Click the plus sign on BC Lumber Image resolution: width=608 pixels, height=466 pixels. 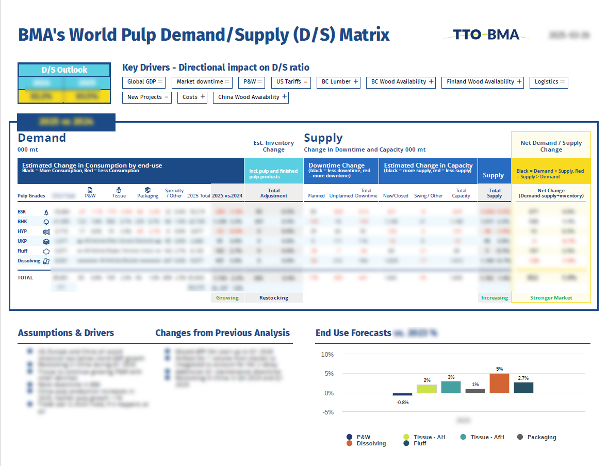click(356, 81)
